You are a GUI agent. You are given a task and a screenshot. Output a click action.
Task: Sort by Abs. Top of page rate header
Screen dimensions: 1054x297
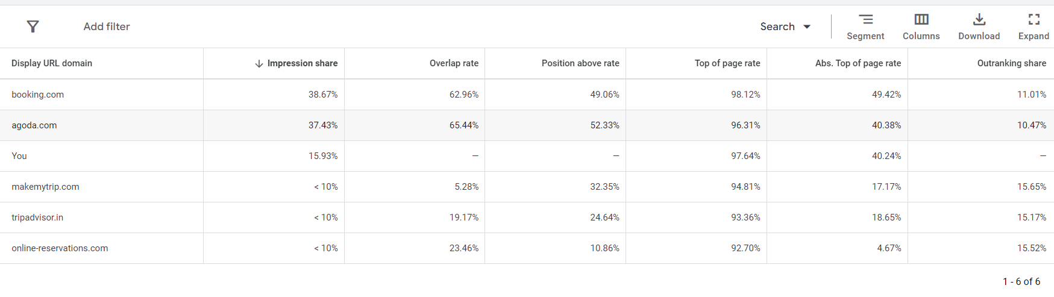point(858,63)
